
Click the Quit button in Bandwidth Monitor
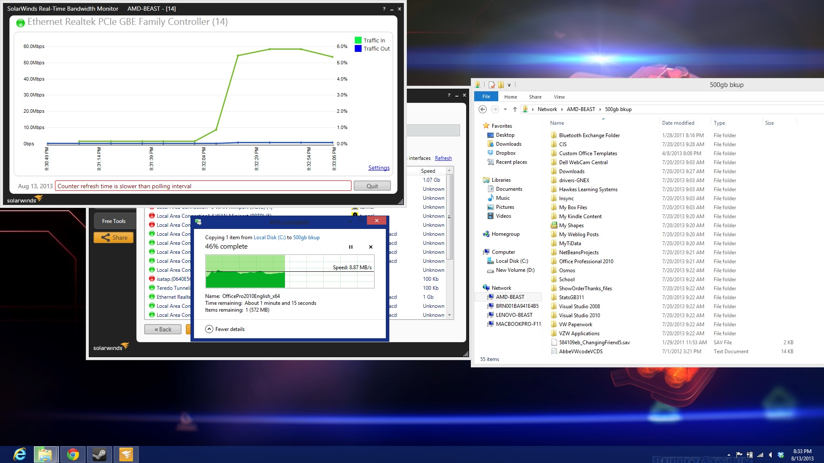pos(372,186)
